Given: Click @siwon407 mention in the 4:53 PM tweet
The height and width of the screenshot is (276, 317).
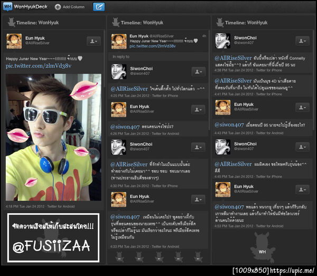Looking at the screenshot, I should pyautogui.click(x=229, y=207).
